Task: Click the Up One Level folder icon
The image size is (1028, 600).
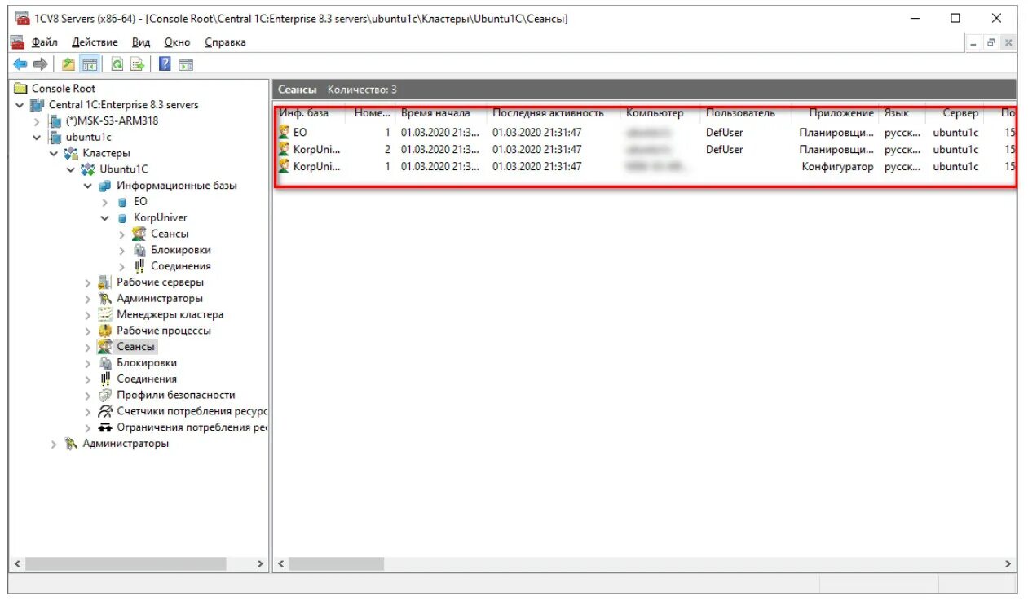Action: [x=68, y=64]
